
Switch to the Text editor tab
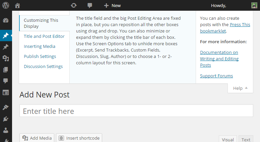(x=246, y=139)
